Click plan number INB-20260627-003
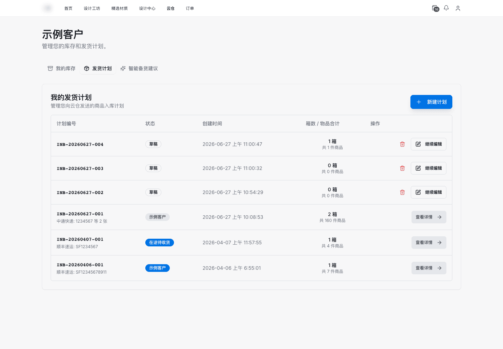 80,169
